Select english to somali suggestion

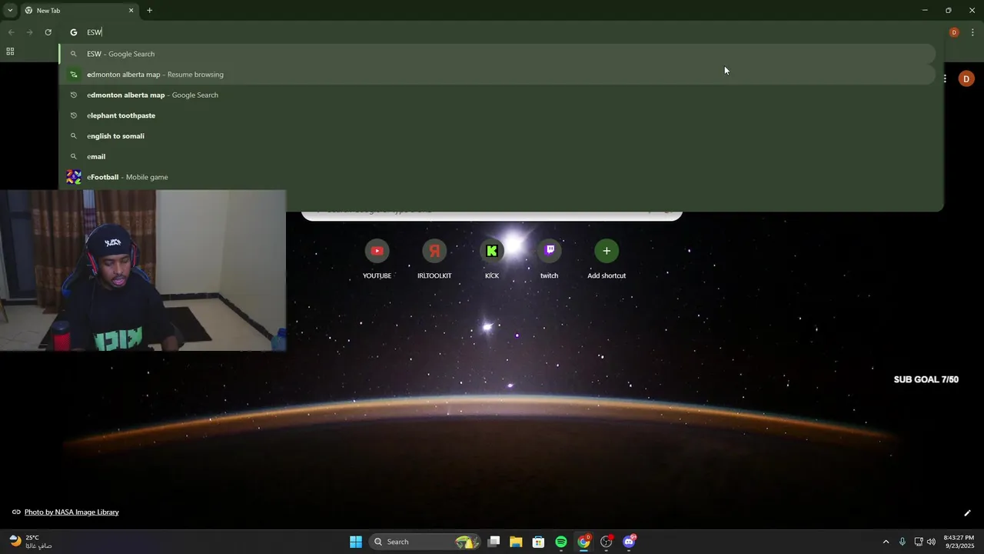[497, 136]
